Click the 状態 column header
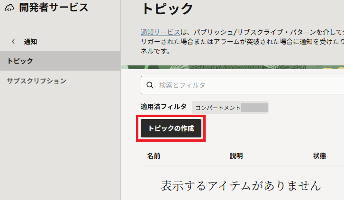The height and width of the screenshot is (200, 344). [x=319, y=156]
